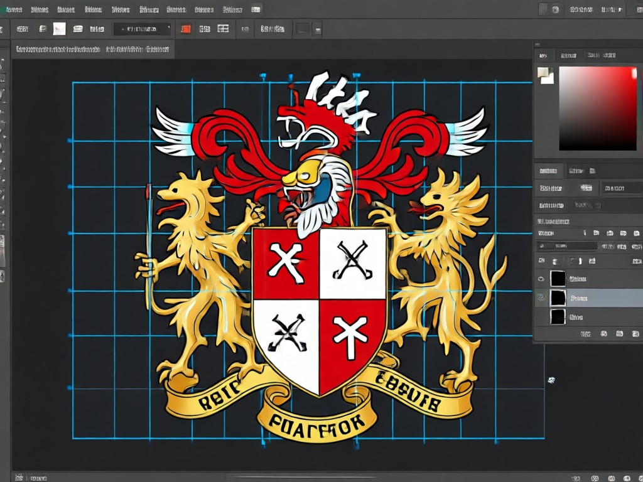643x482 pixels.
Task: Hide the top layer using its eye icon
Action: tap(541, 279)
